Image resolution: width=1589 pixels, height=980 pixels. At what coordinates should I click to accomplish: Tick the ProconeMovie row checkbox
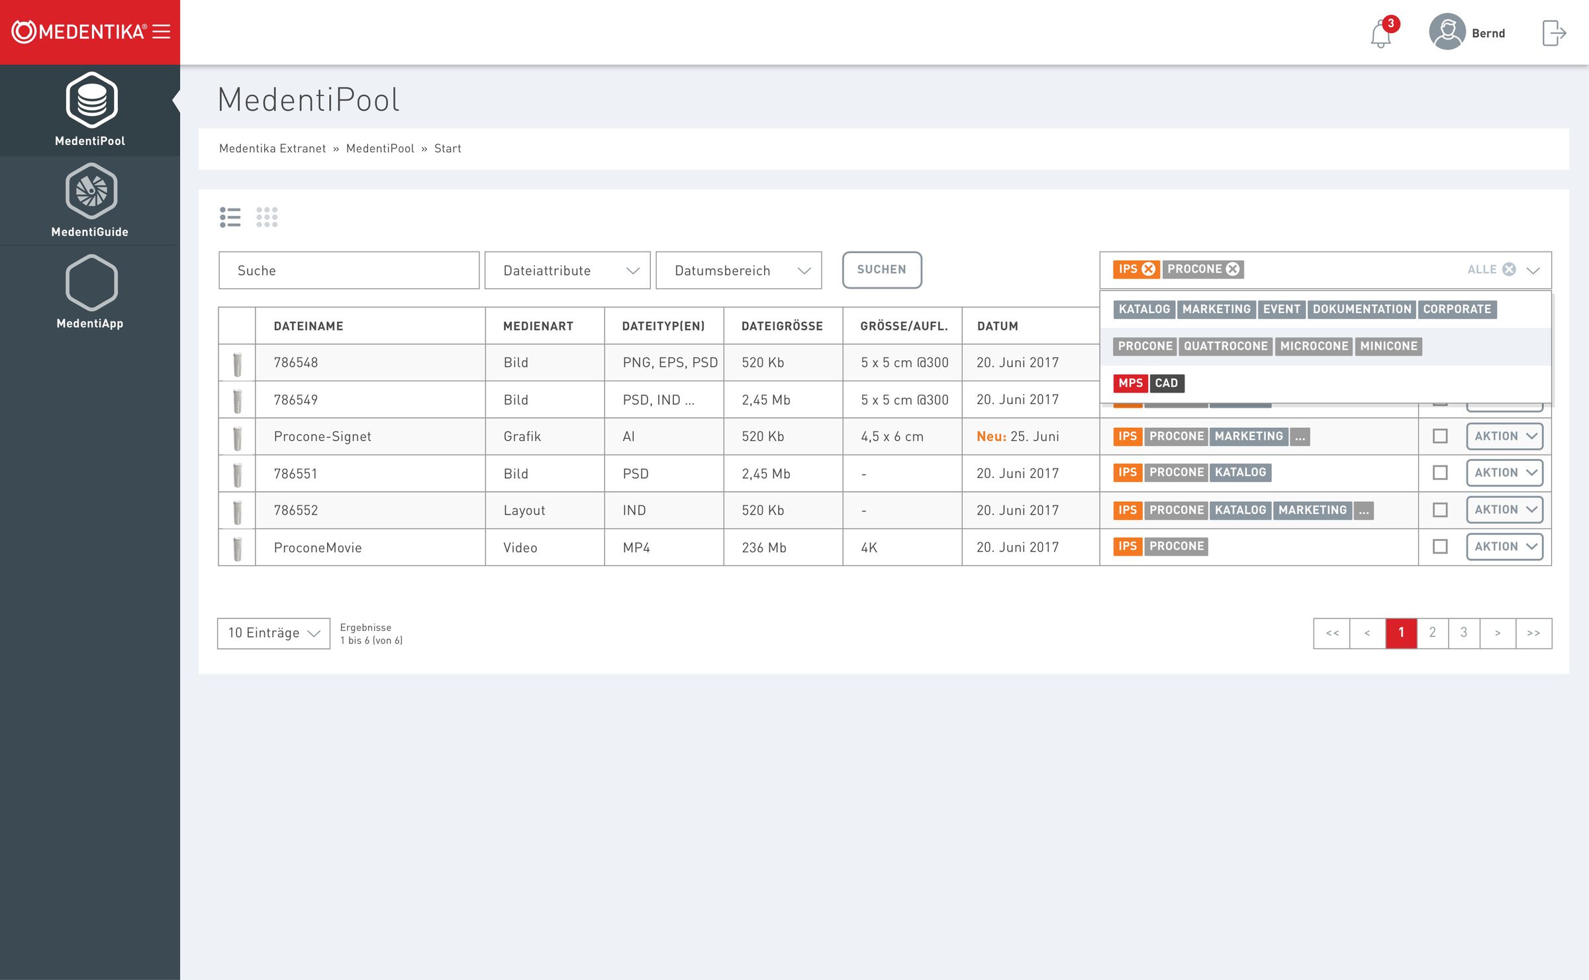point(1440,547)
